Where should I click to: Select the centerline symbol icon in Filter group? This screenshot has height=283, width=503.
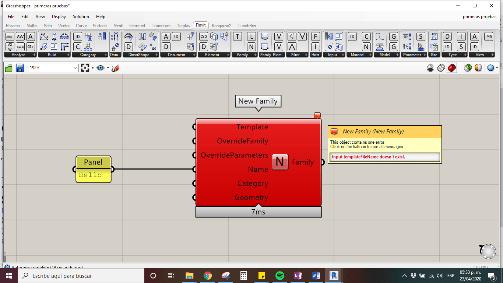click(292, 36)
